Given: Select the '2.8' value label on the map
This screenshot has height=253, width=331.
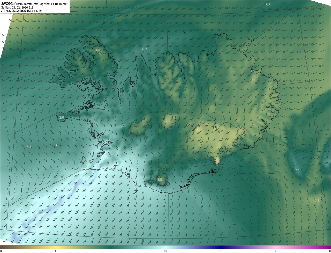Looking at the screenshot, I should coord(254,79).
